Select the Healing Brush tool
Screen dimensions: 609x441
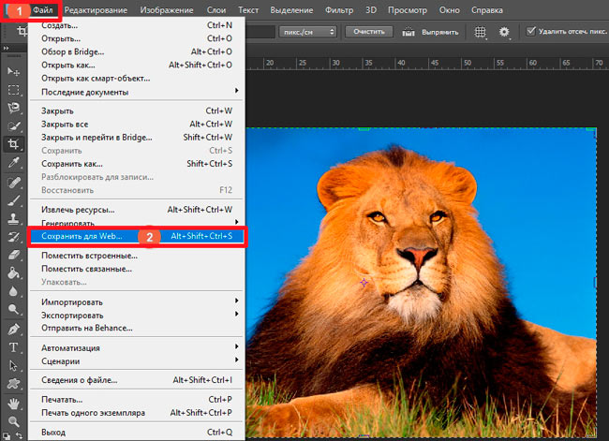tap(14, 182)
